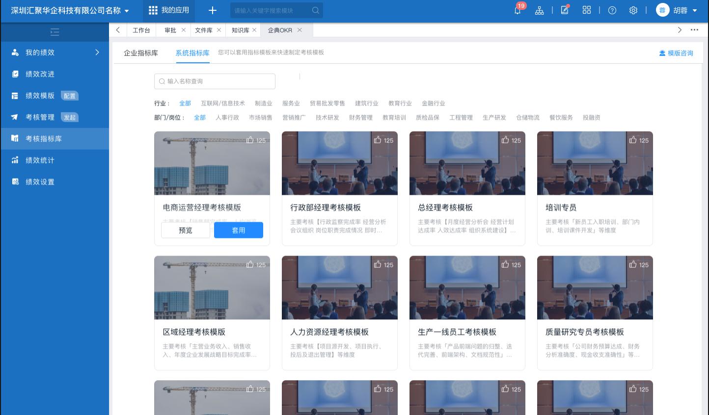This screenshot has height=415, width=709.
Task: Close the 企典OKR tab
Action: coord(300,30)
